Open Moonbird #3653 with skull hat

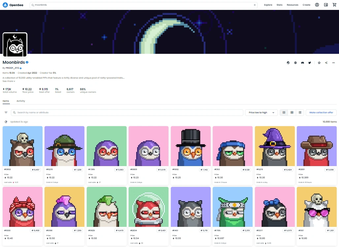coord(22,146)
